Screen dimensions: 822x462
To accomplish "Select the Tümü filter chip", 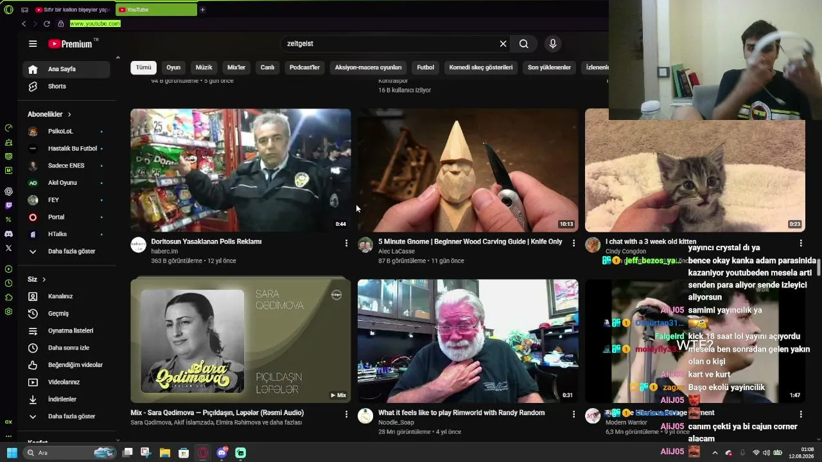I will 144,67.
